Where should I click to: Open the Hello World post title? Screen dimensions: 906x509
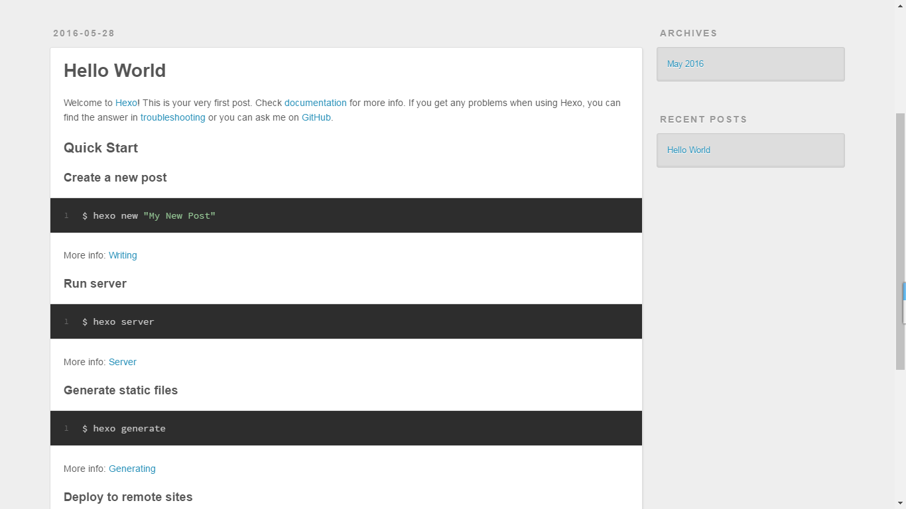coord(115,71)
